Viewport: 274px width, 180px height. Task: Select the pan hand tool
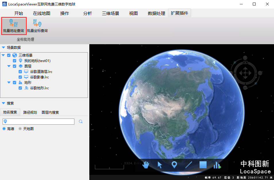coord(146,165)
